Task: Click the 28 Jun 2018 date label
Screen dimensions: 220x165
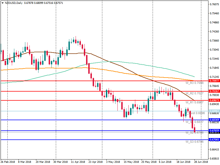Action: [x=201, y=162]
